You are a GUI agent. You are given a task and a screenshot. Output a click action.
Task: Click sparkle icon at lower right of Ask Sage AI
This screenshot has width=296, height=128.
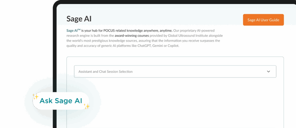point(86,106)
